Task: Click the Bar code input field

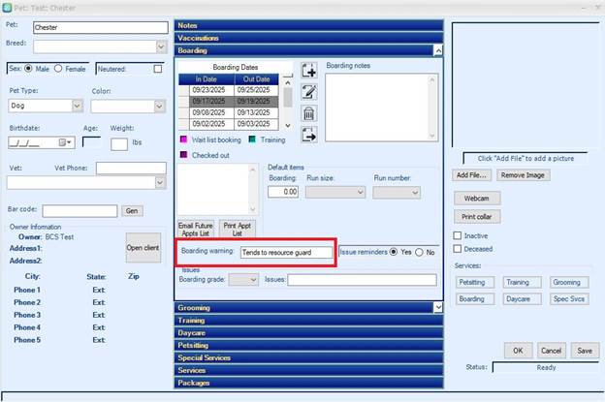Action: click(80, 211)
